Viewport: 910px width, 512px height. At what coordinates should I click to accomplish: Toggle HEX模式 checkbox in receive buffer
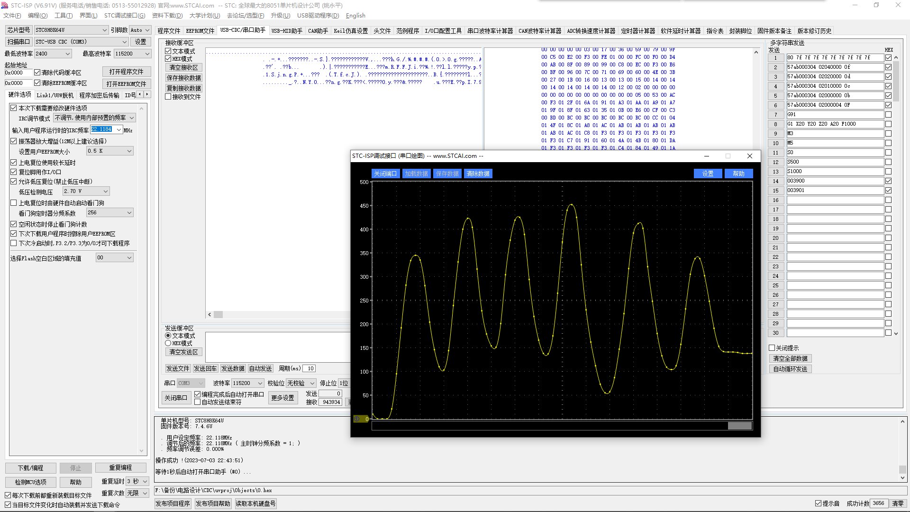168,59
